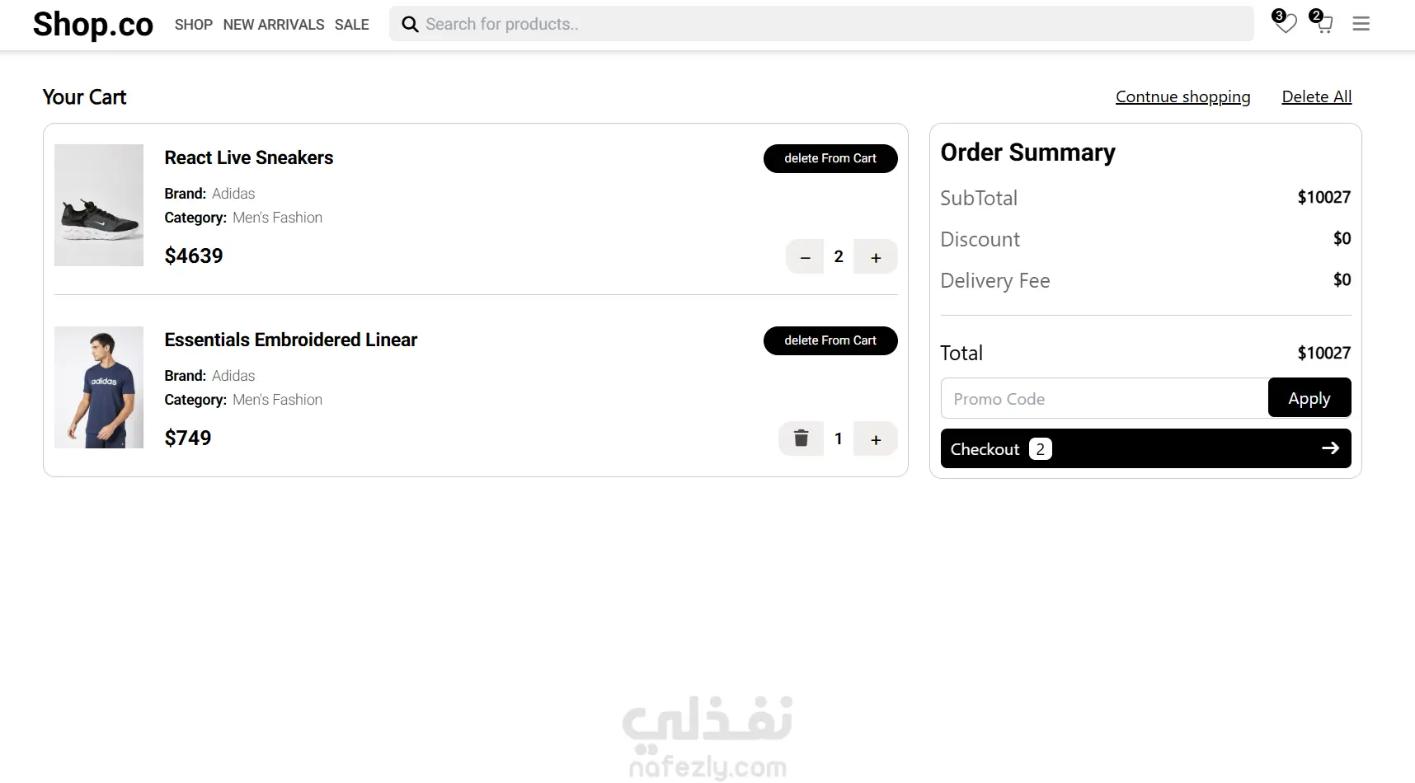Delete Essentials Embroidered Linear from cart
This screenshot has height=783, width=1415.
tap(830, 340)
